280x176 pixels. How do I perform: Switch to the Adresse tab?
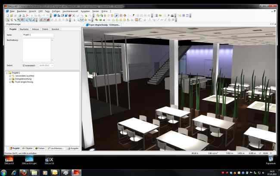[x=35, y=29]
